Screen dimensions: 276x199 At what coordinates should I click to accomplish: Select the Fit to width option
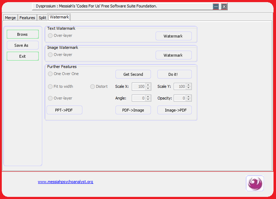pyautogui.click(x=60, y=86)
